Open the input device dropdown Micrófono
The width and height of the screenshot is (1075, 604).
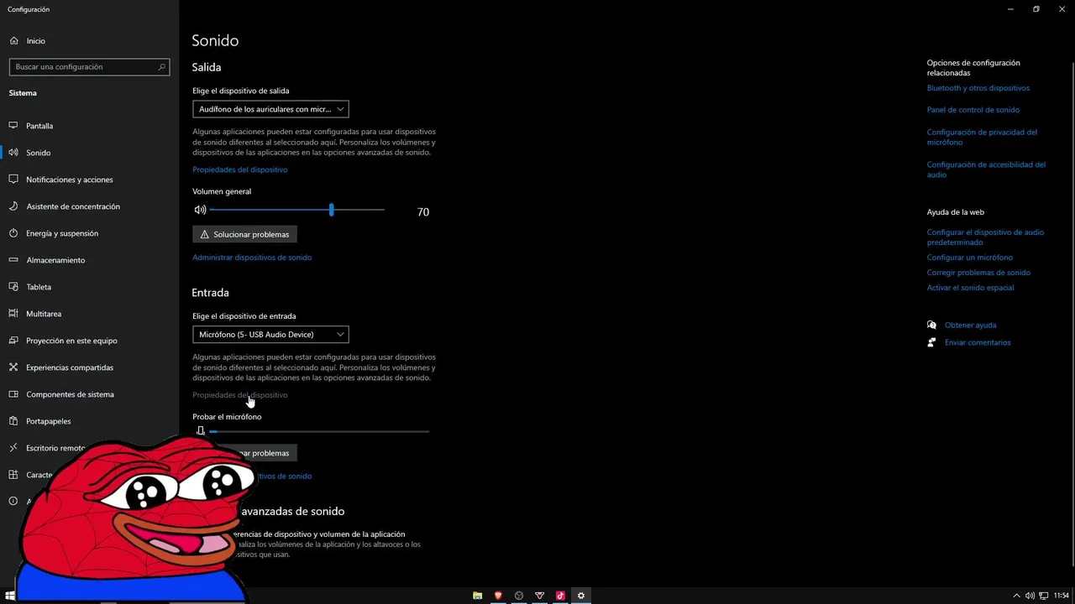coord(270,334)
